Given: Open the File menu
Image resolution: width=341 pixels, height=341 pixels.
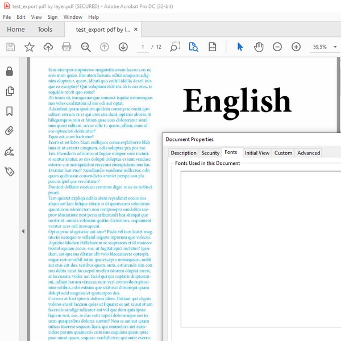Looking at the screenshot, I should pyautogui.click(x=7, y=17).
